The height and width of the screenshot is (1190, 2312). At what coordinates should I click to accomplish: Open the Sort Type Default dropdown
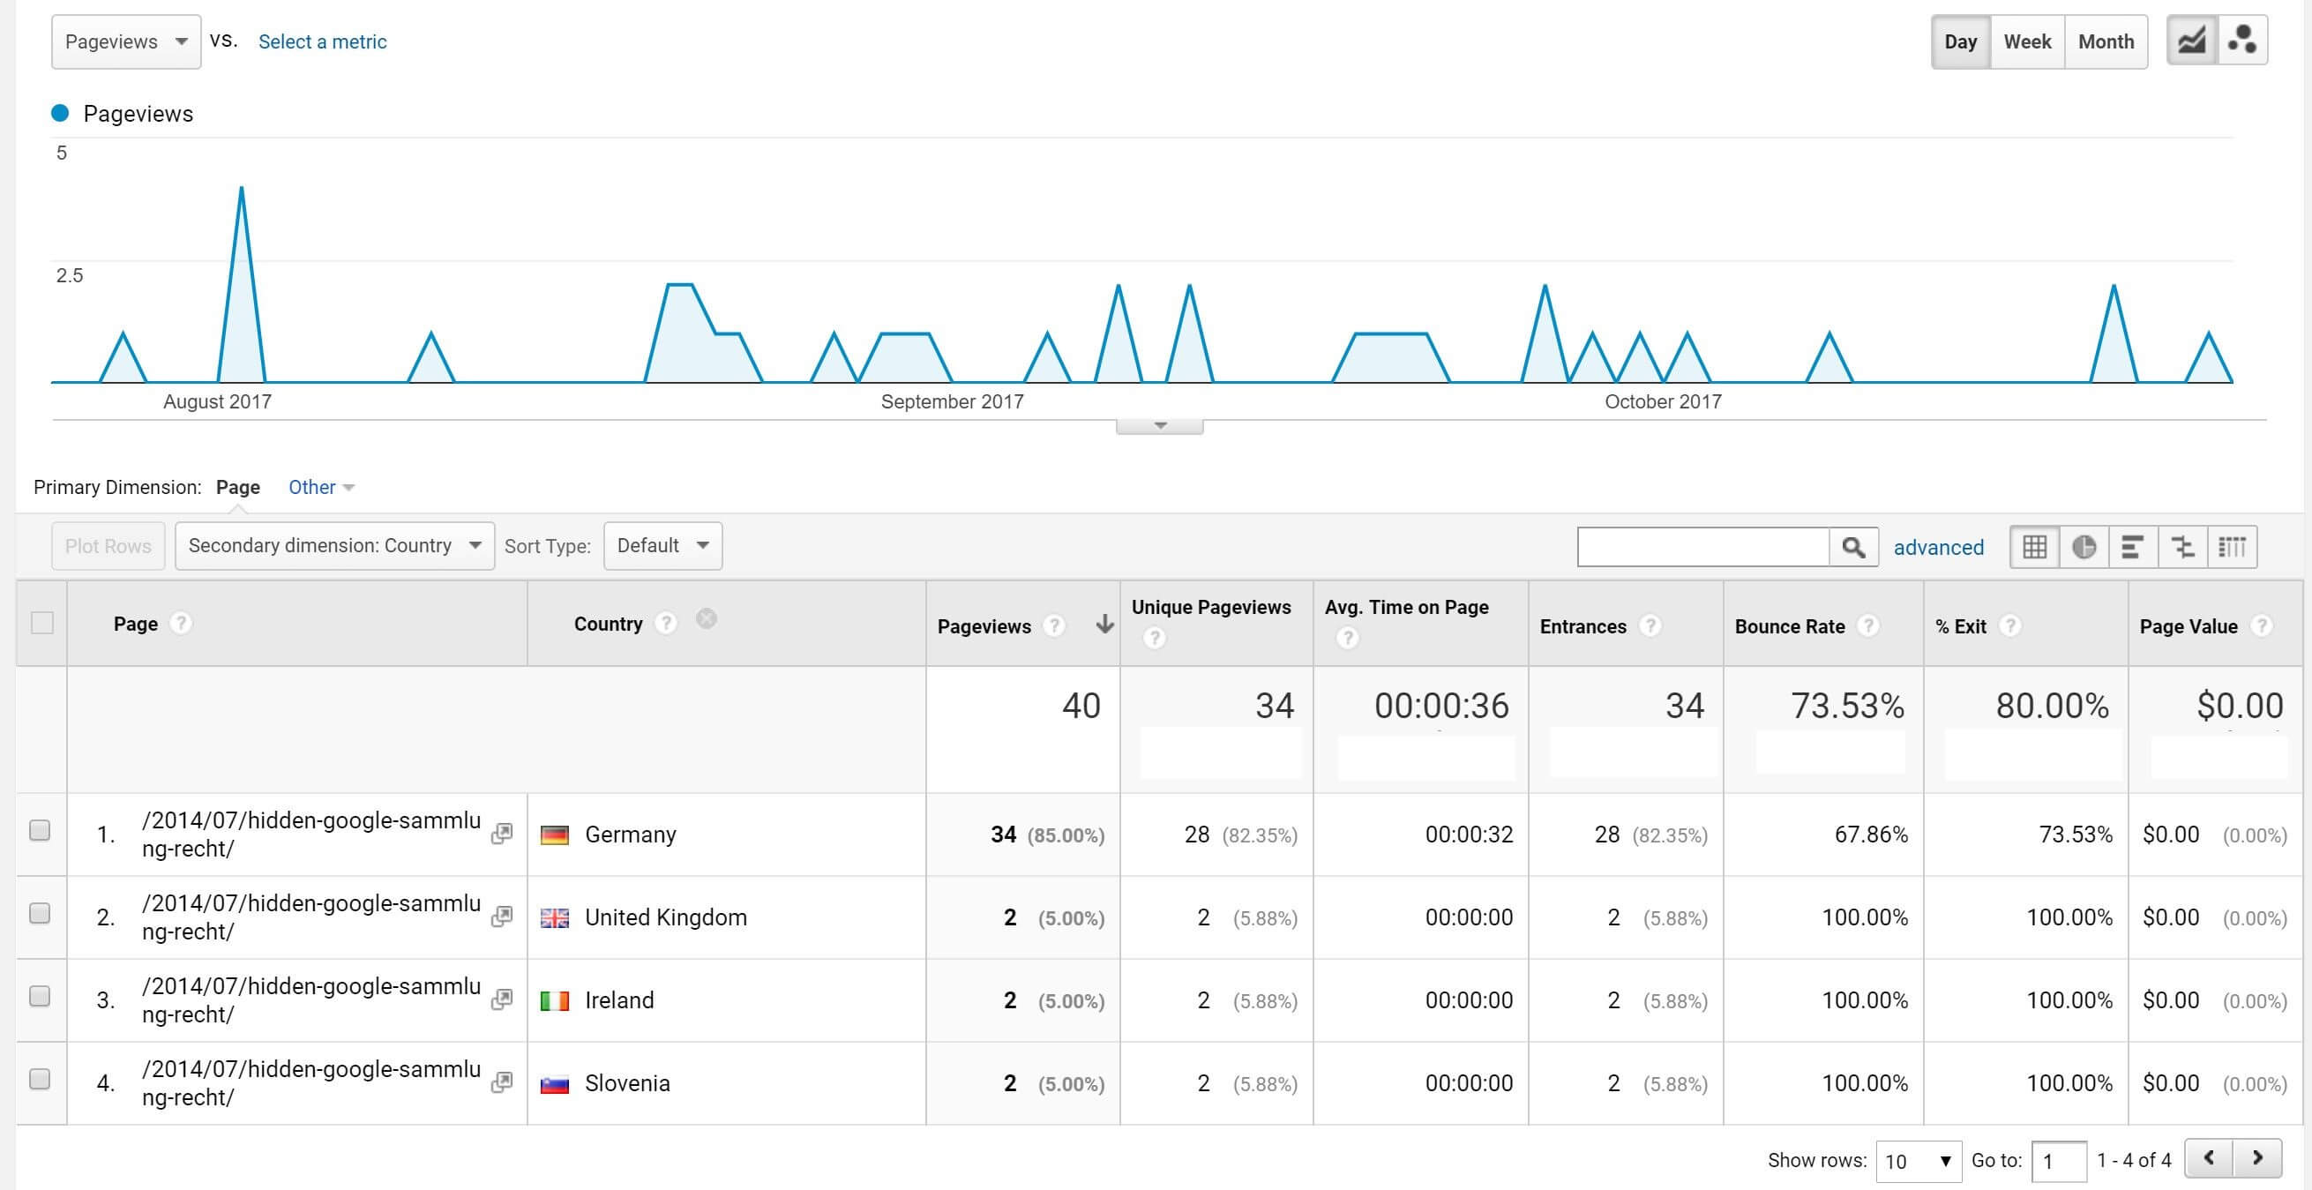[662, 546]
